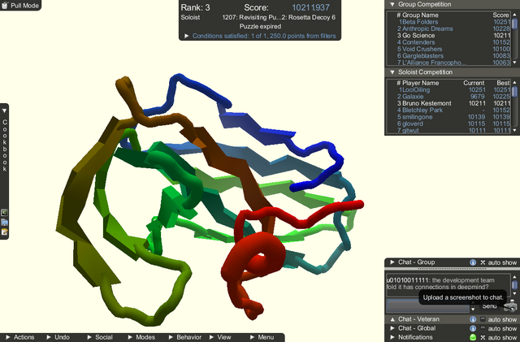
Task: Click the Bruno Kestemont player row
Action: click(453, 103)
